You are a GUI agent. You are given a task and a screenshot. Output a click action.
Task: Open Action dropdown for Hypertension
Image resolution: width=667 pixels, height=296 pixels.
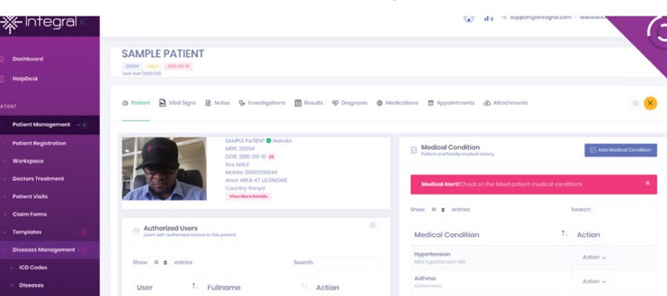pyautogui.click(x=594, y=258)
